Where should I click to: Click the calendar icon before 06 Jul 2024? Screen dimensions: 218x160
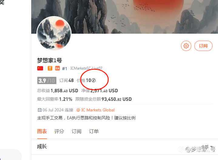[40, 110]
